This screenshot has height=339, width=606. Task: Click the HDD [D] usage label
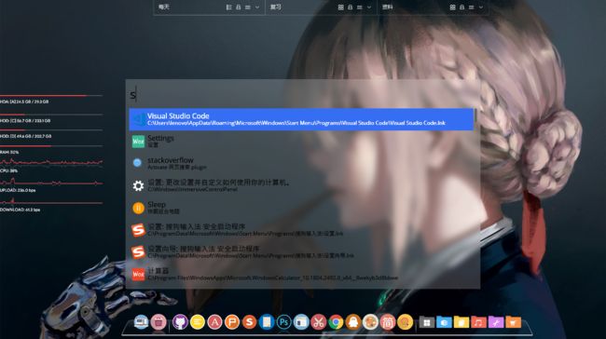point(26,136)
